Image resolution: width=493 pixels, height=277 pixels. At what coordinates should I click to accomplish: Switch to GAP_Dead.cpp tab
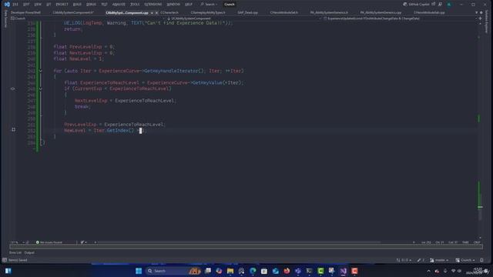point(248,12)
